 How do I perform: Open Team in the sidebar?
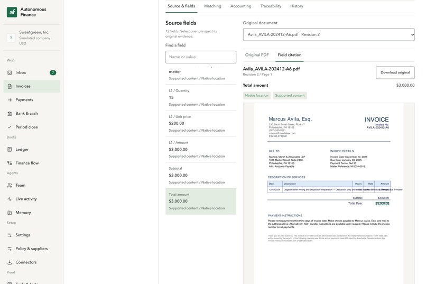tap(32, 185)
